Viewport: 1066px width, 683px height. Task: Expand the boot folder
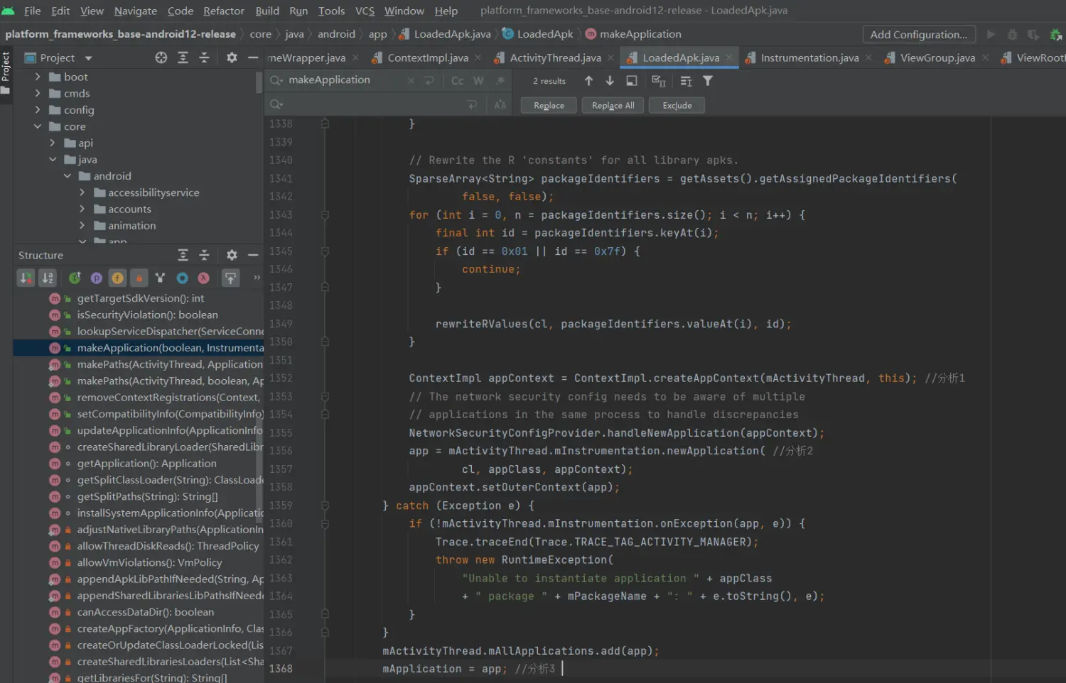point(38,77)
